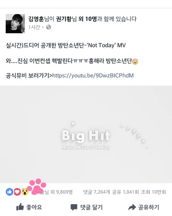Click the Wow face reaction icon

point(25,192)
